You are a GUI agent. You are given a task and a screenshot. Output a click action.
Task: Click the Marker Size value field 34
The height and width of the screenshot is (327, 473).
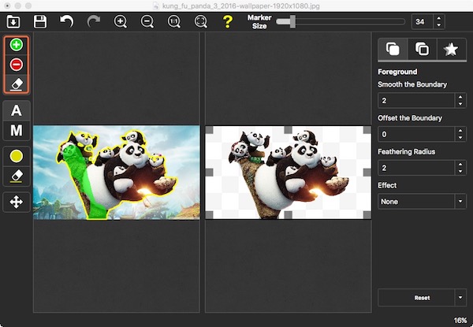423,22
